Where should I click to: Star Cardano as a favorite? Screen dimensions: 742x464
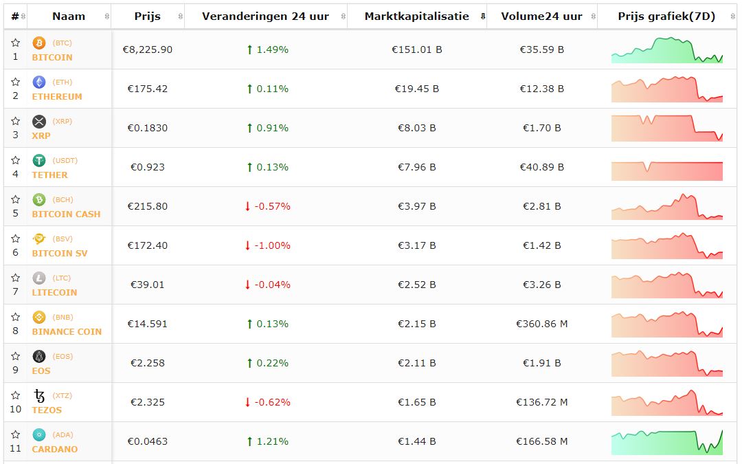[x=15, y=434]
